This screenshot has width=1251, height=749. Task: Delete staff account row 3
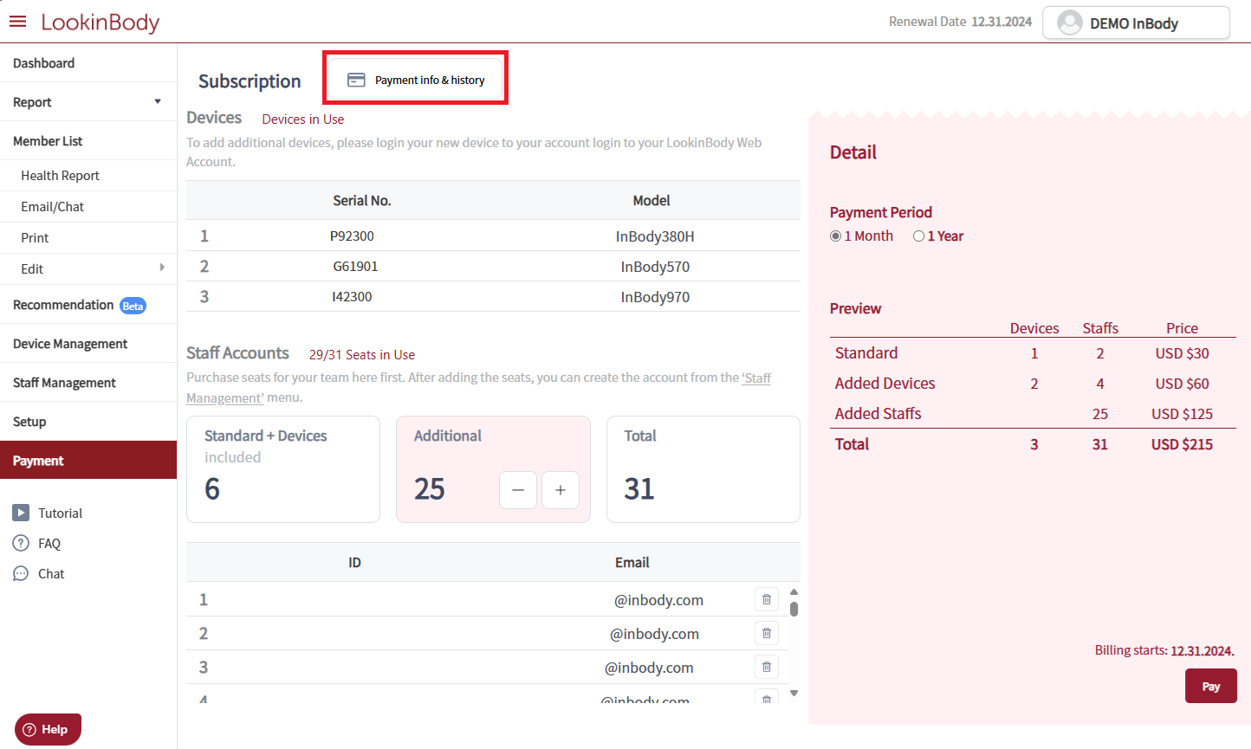[767, 667]
